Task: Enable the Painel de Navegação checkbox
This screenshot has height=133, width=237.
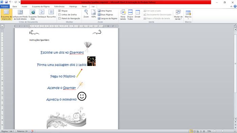Action: click(x=59, y=18)
